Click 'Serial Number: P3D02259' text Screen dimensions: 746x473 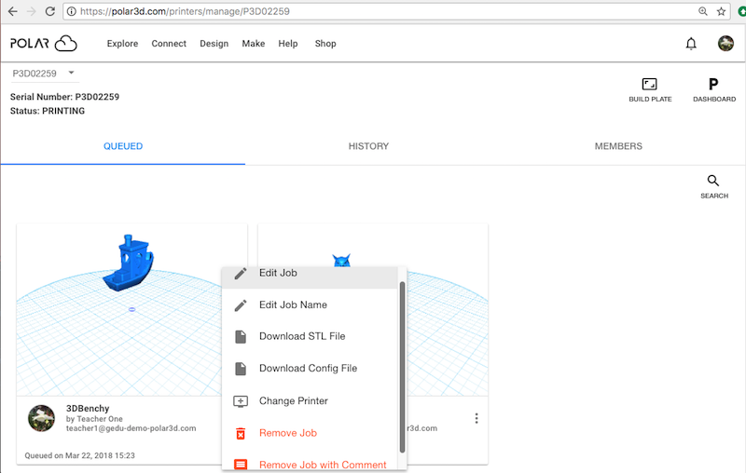point(64,97)
